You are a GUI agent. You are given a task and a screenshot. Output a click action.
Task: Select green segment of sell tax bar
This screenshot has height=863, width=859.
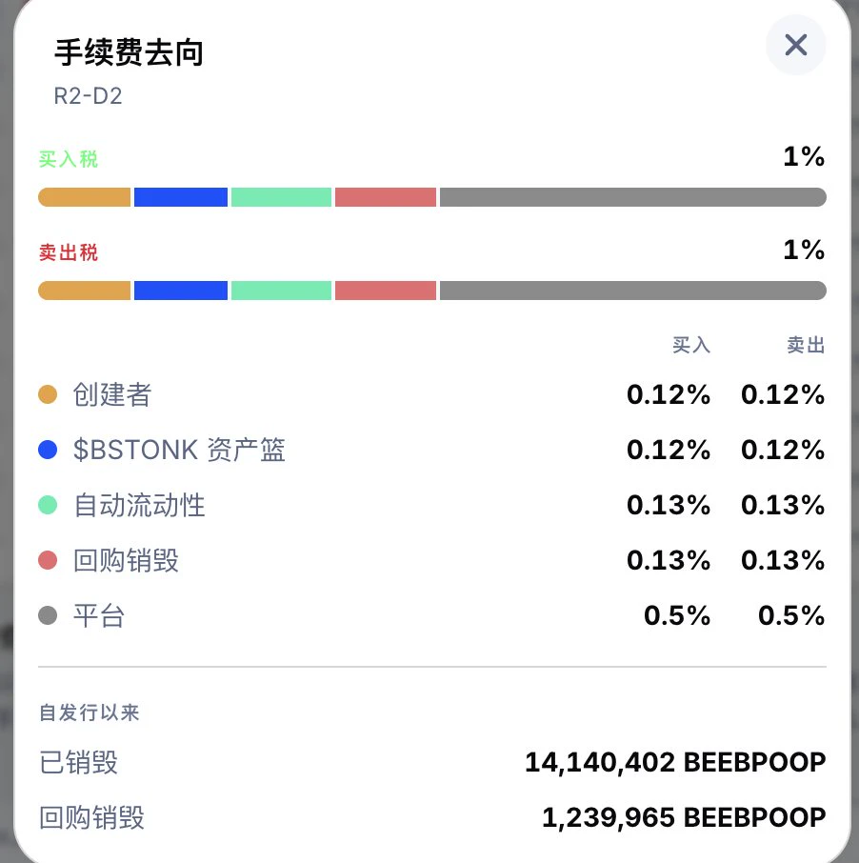281,291
